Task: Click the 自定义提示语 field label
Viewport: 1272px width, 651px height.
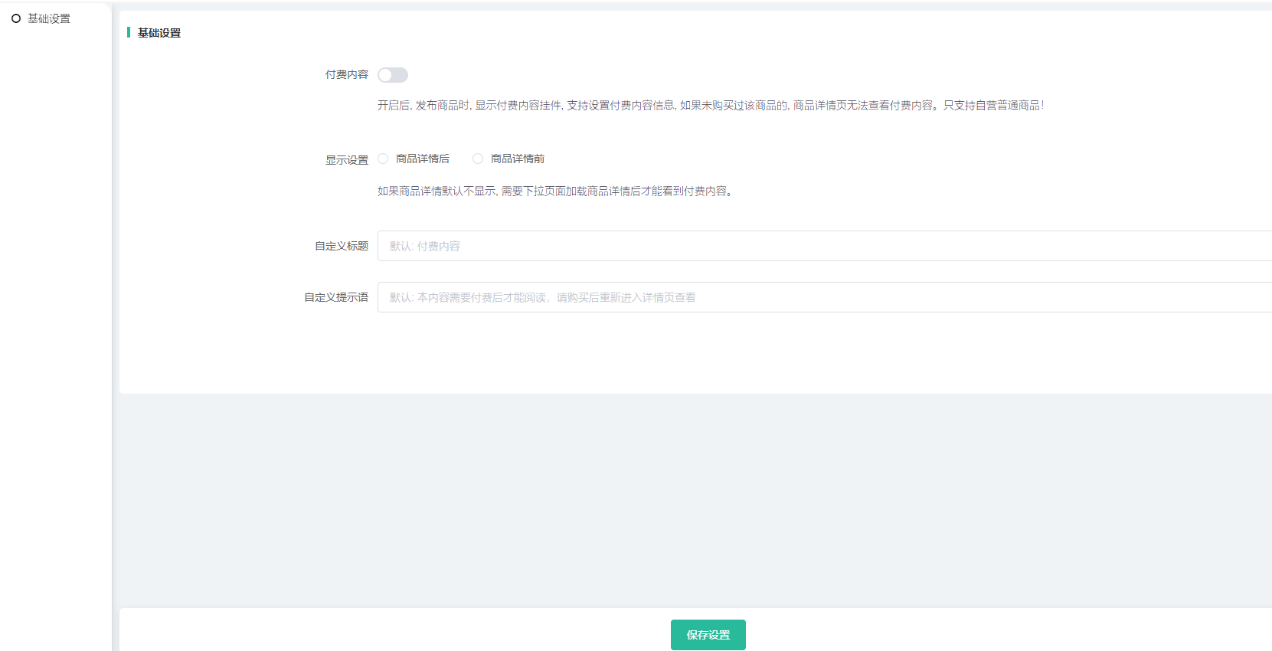Action: point(335,297)
